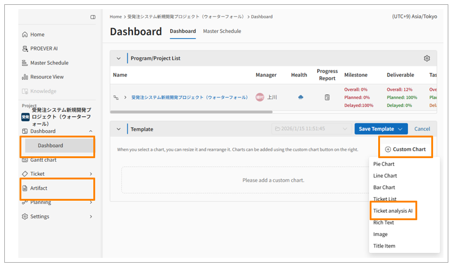Collapse the Template section
This screenshot has width=452, height=267.
point(119,129)
